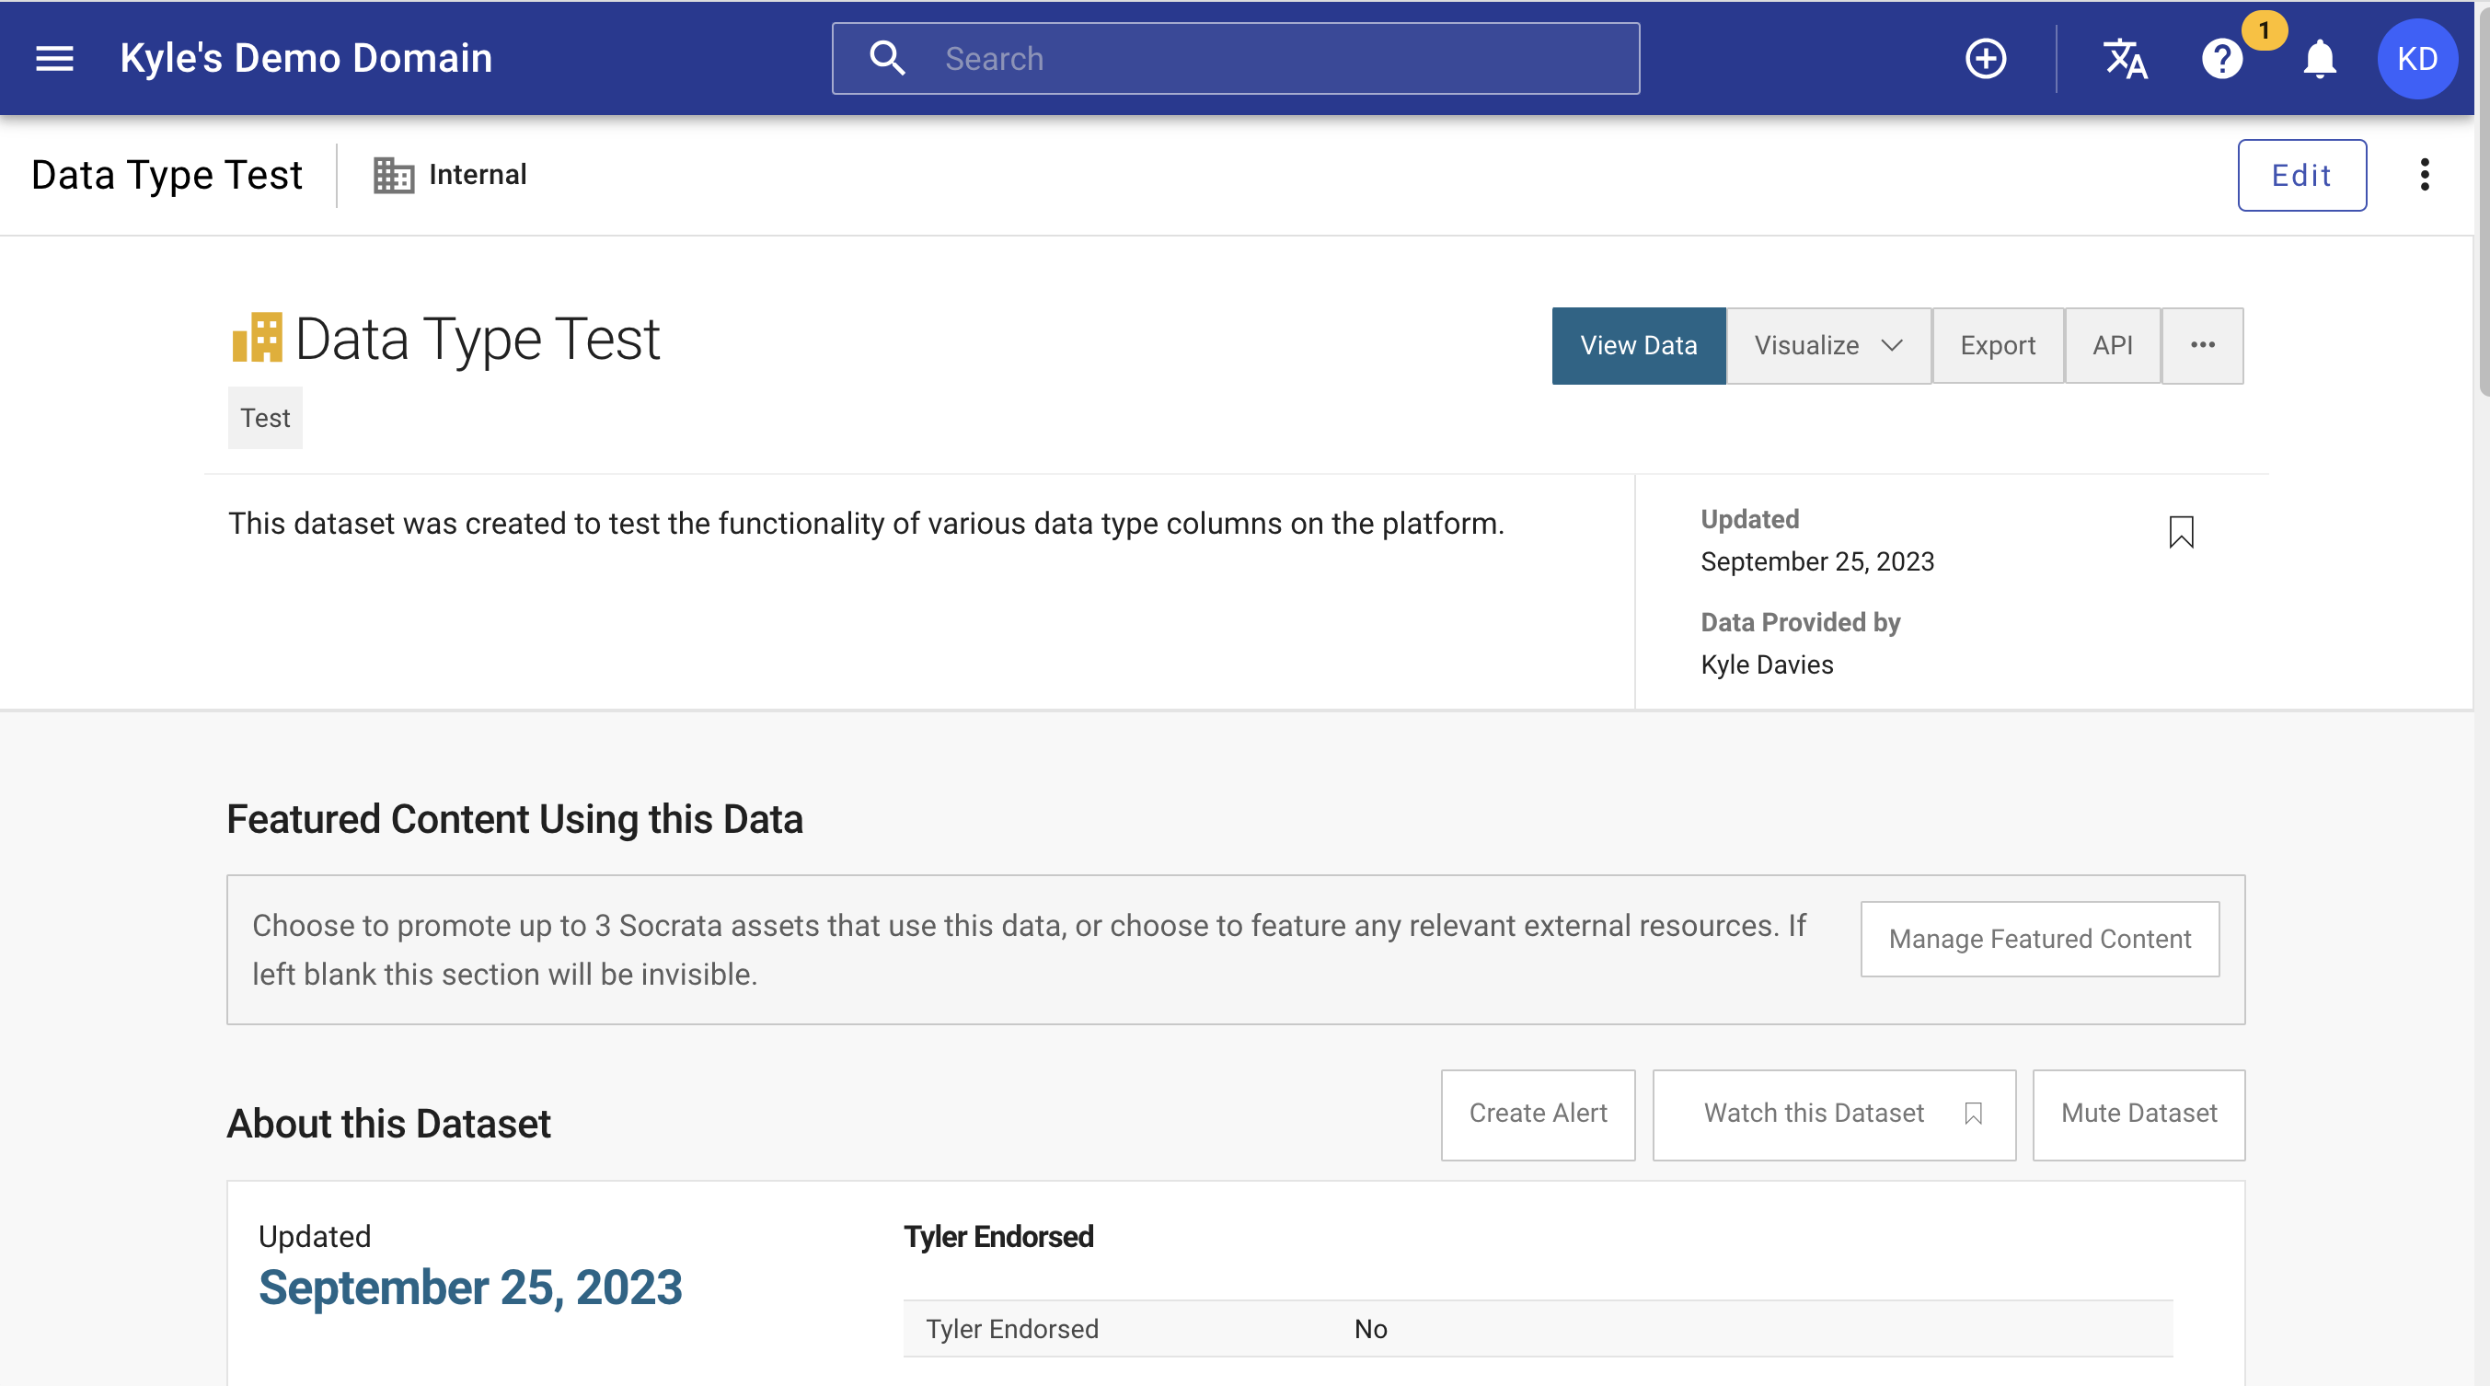Click the Test tag
Viewport: 2490px width, 1386px height.
(265, 418)
